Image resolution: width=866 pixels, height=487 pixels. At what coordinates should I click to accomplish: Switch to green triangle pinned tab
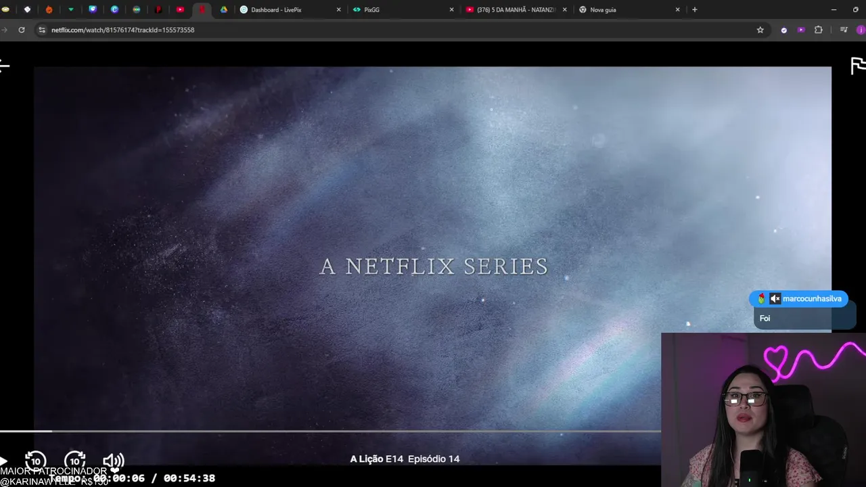(x=70, y=9)
